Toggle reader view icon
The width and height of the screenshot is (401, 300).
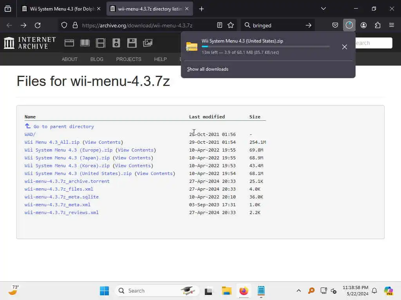[x=219, y=25]
